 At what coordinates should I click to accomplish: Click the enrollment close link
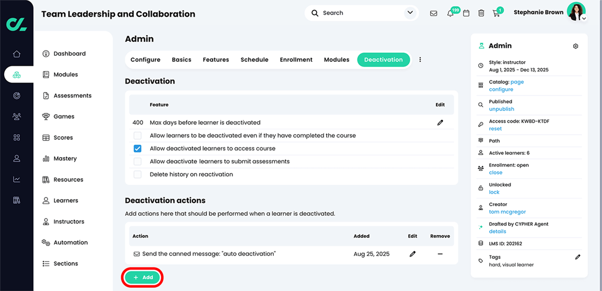[495, 172]
